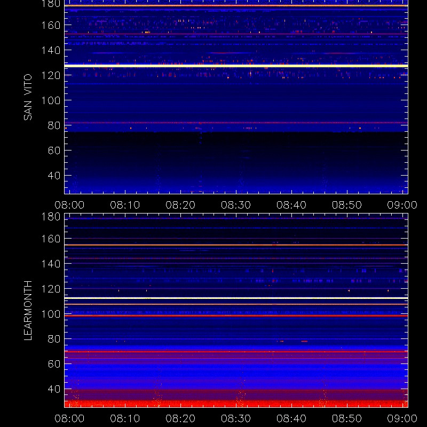Select the 140 label on San Vito axis

click(51, 50)
